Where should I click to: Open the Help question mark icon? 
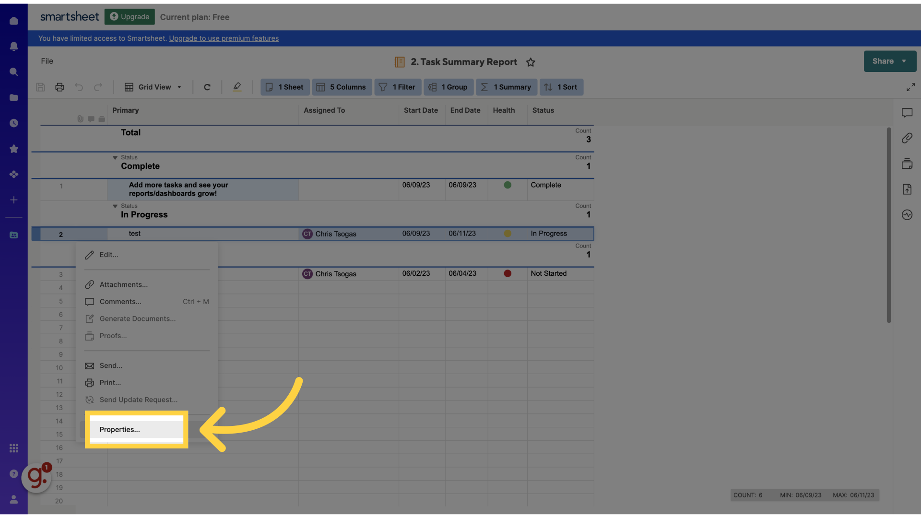(14, 473)
